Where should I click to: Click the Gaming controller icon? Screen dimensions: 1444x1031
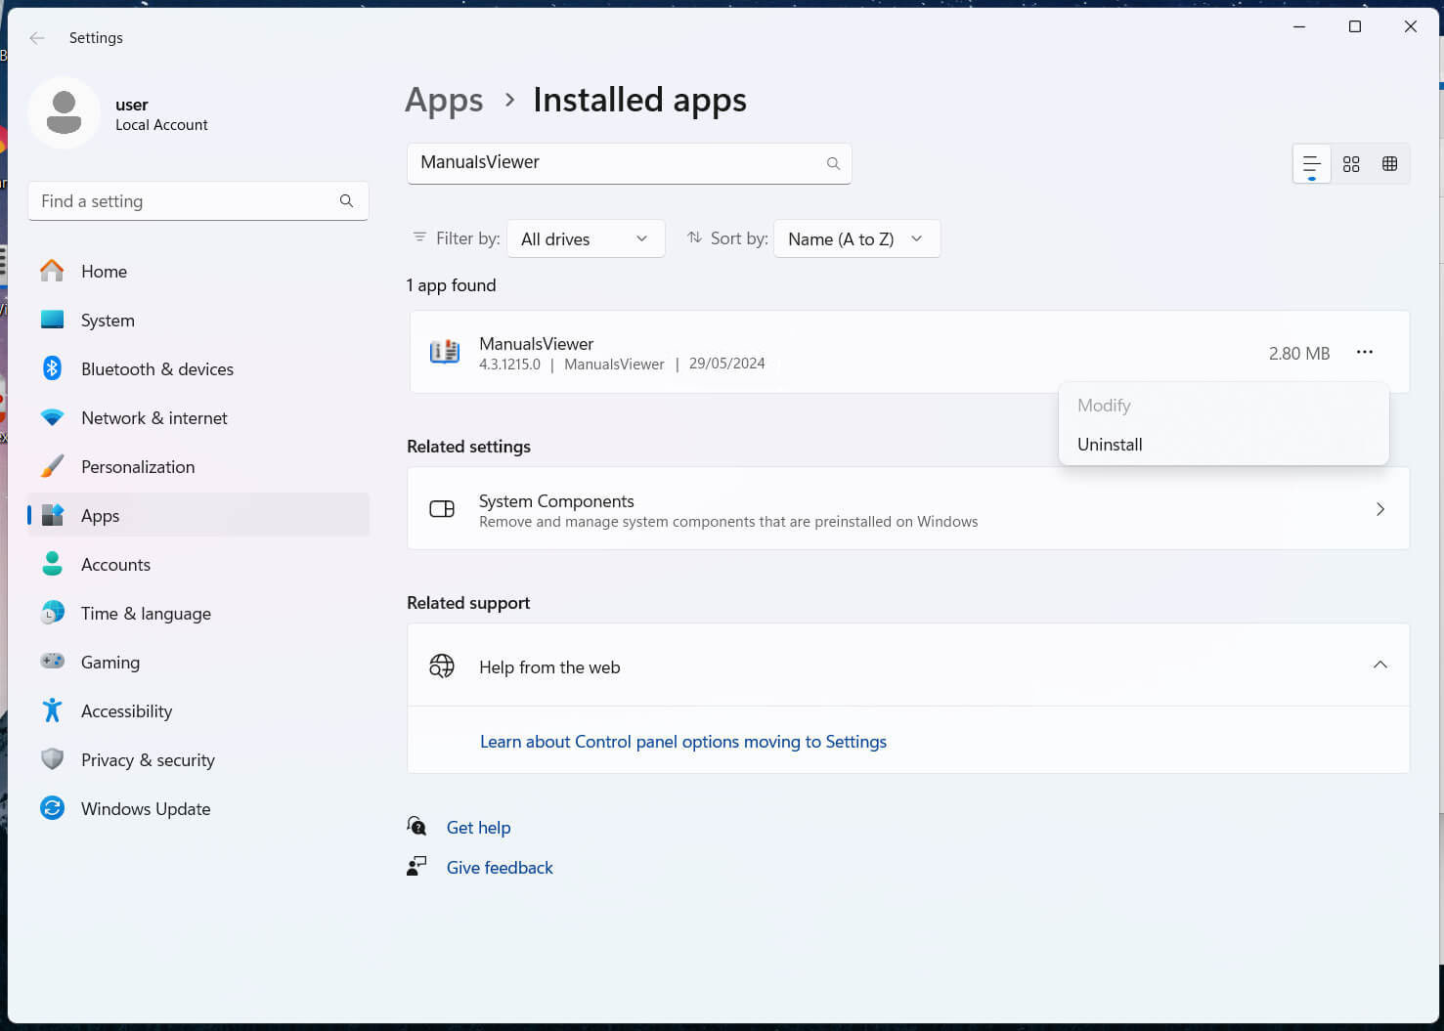(x=52, y=662)
